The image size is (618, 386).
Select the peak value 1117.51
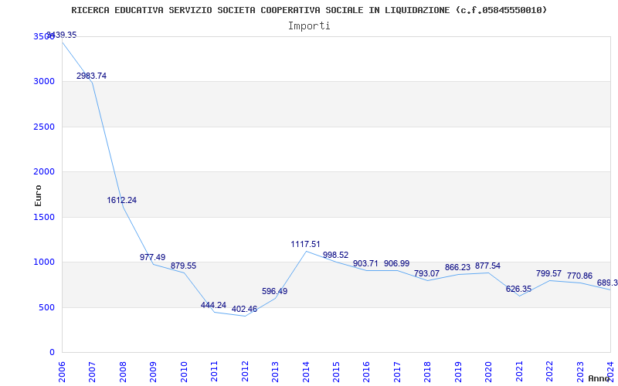pyautogui.click(x=305, y=244)
